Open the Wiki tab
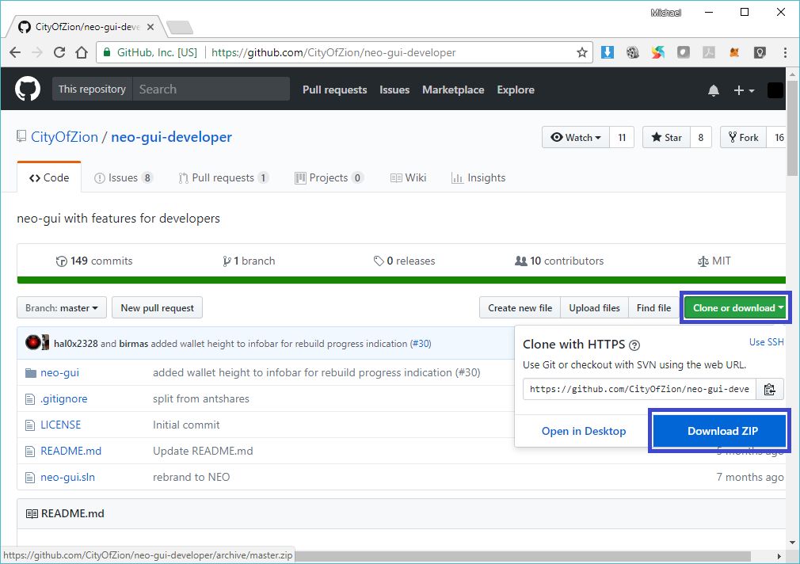 (408, 177)
